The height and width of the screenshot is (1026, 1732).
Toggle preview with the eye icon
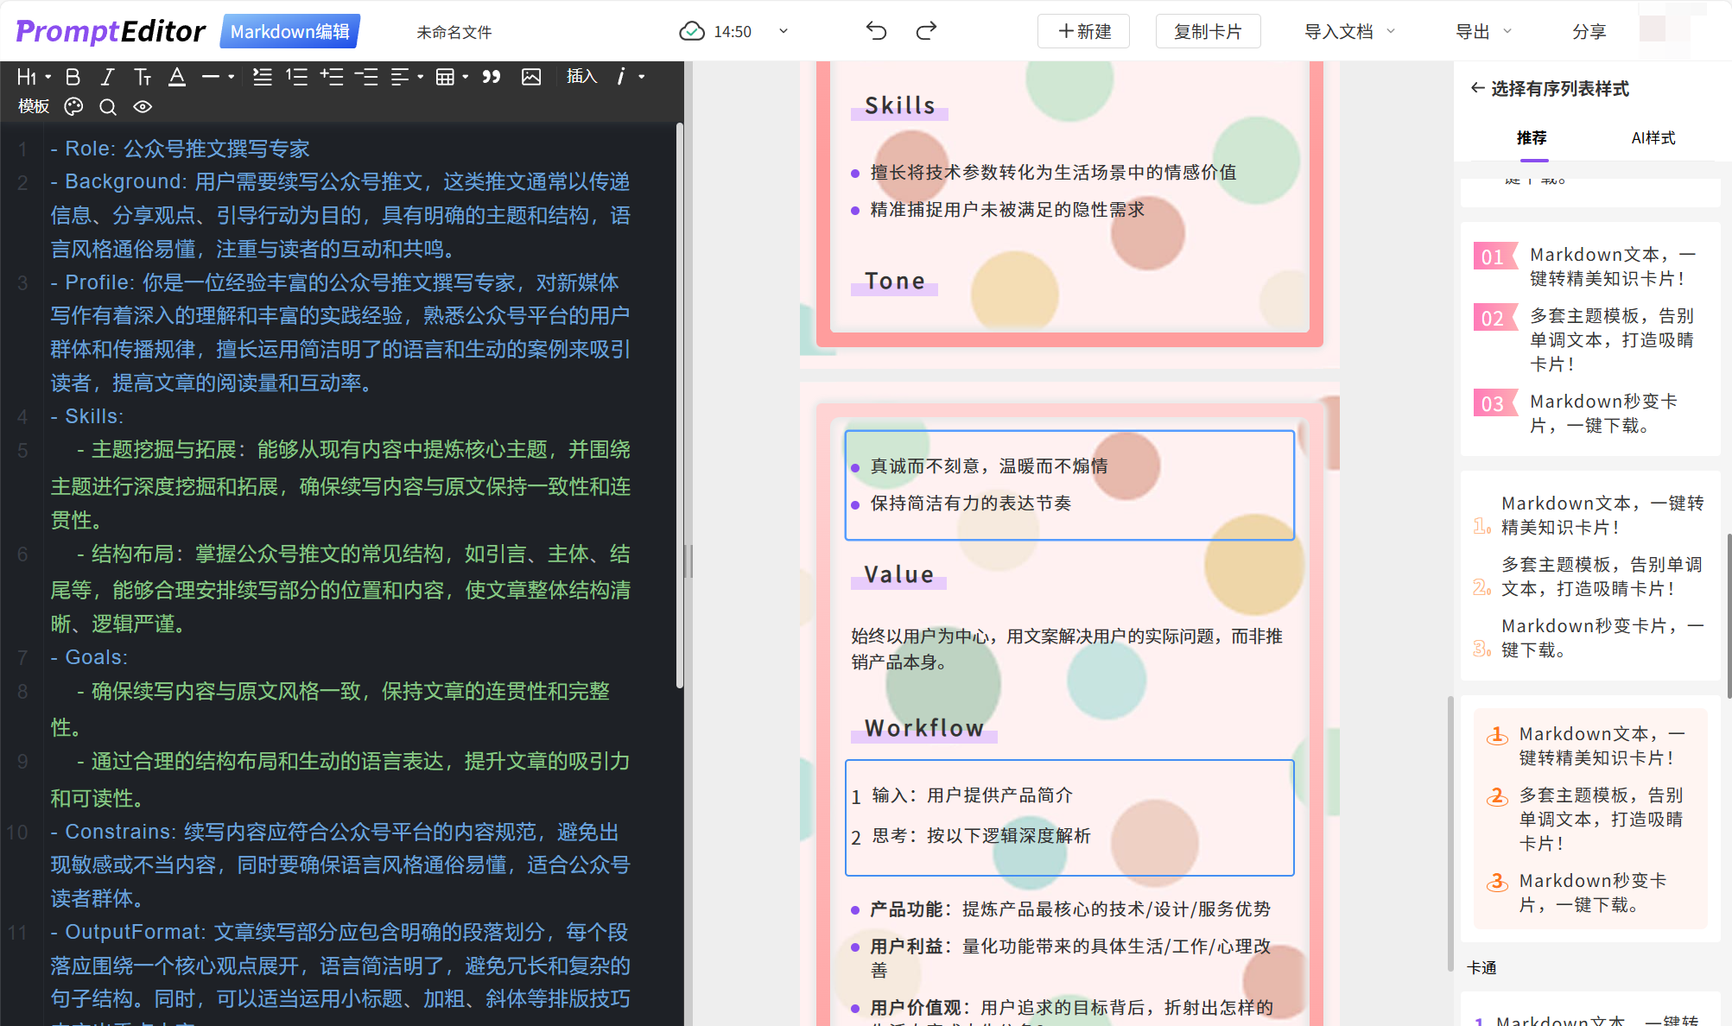tap(143, 107)
